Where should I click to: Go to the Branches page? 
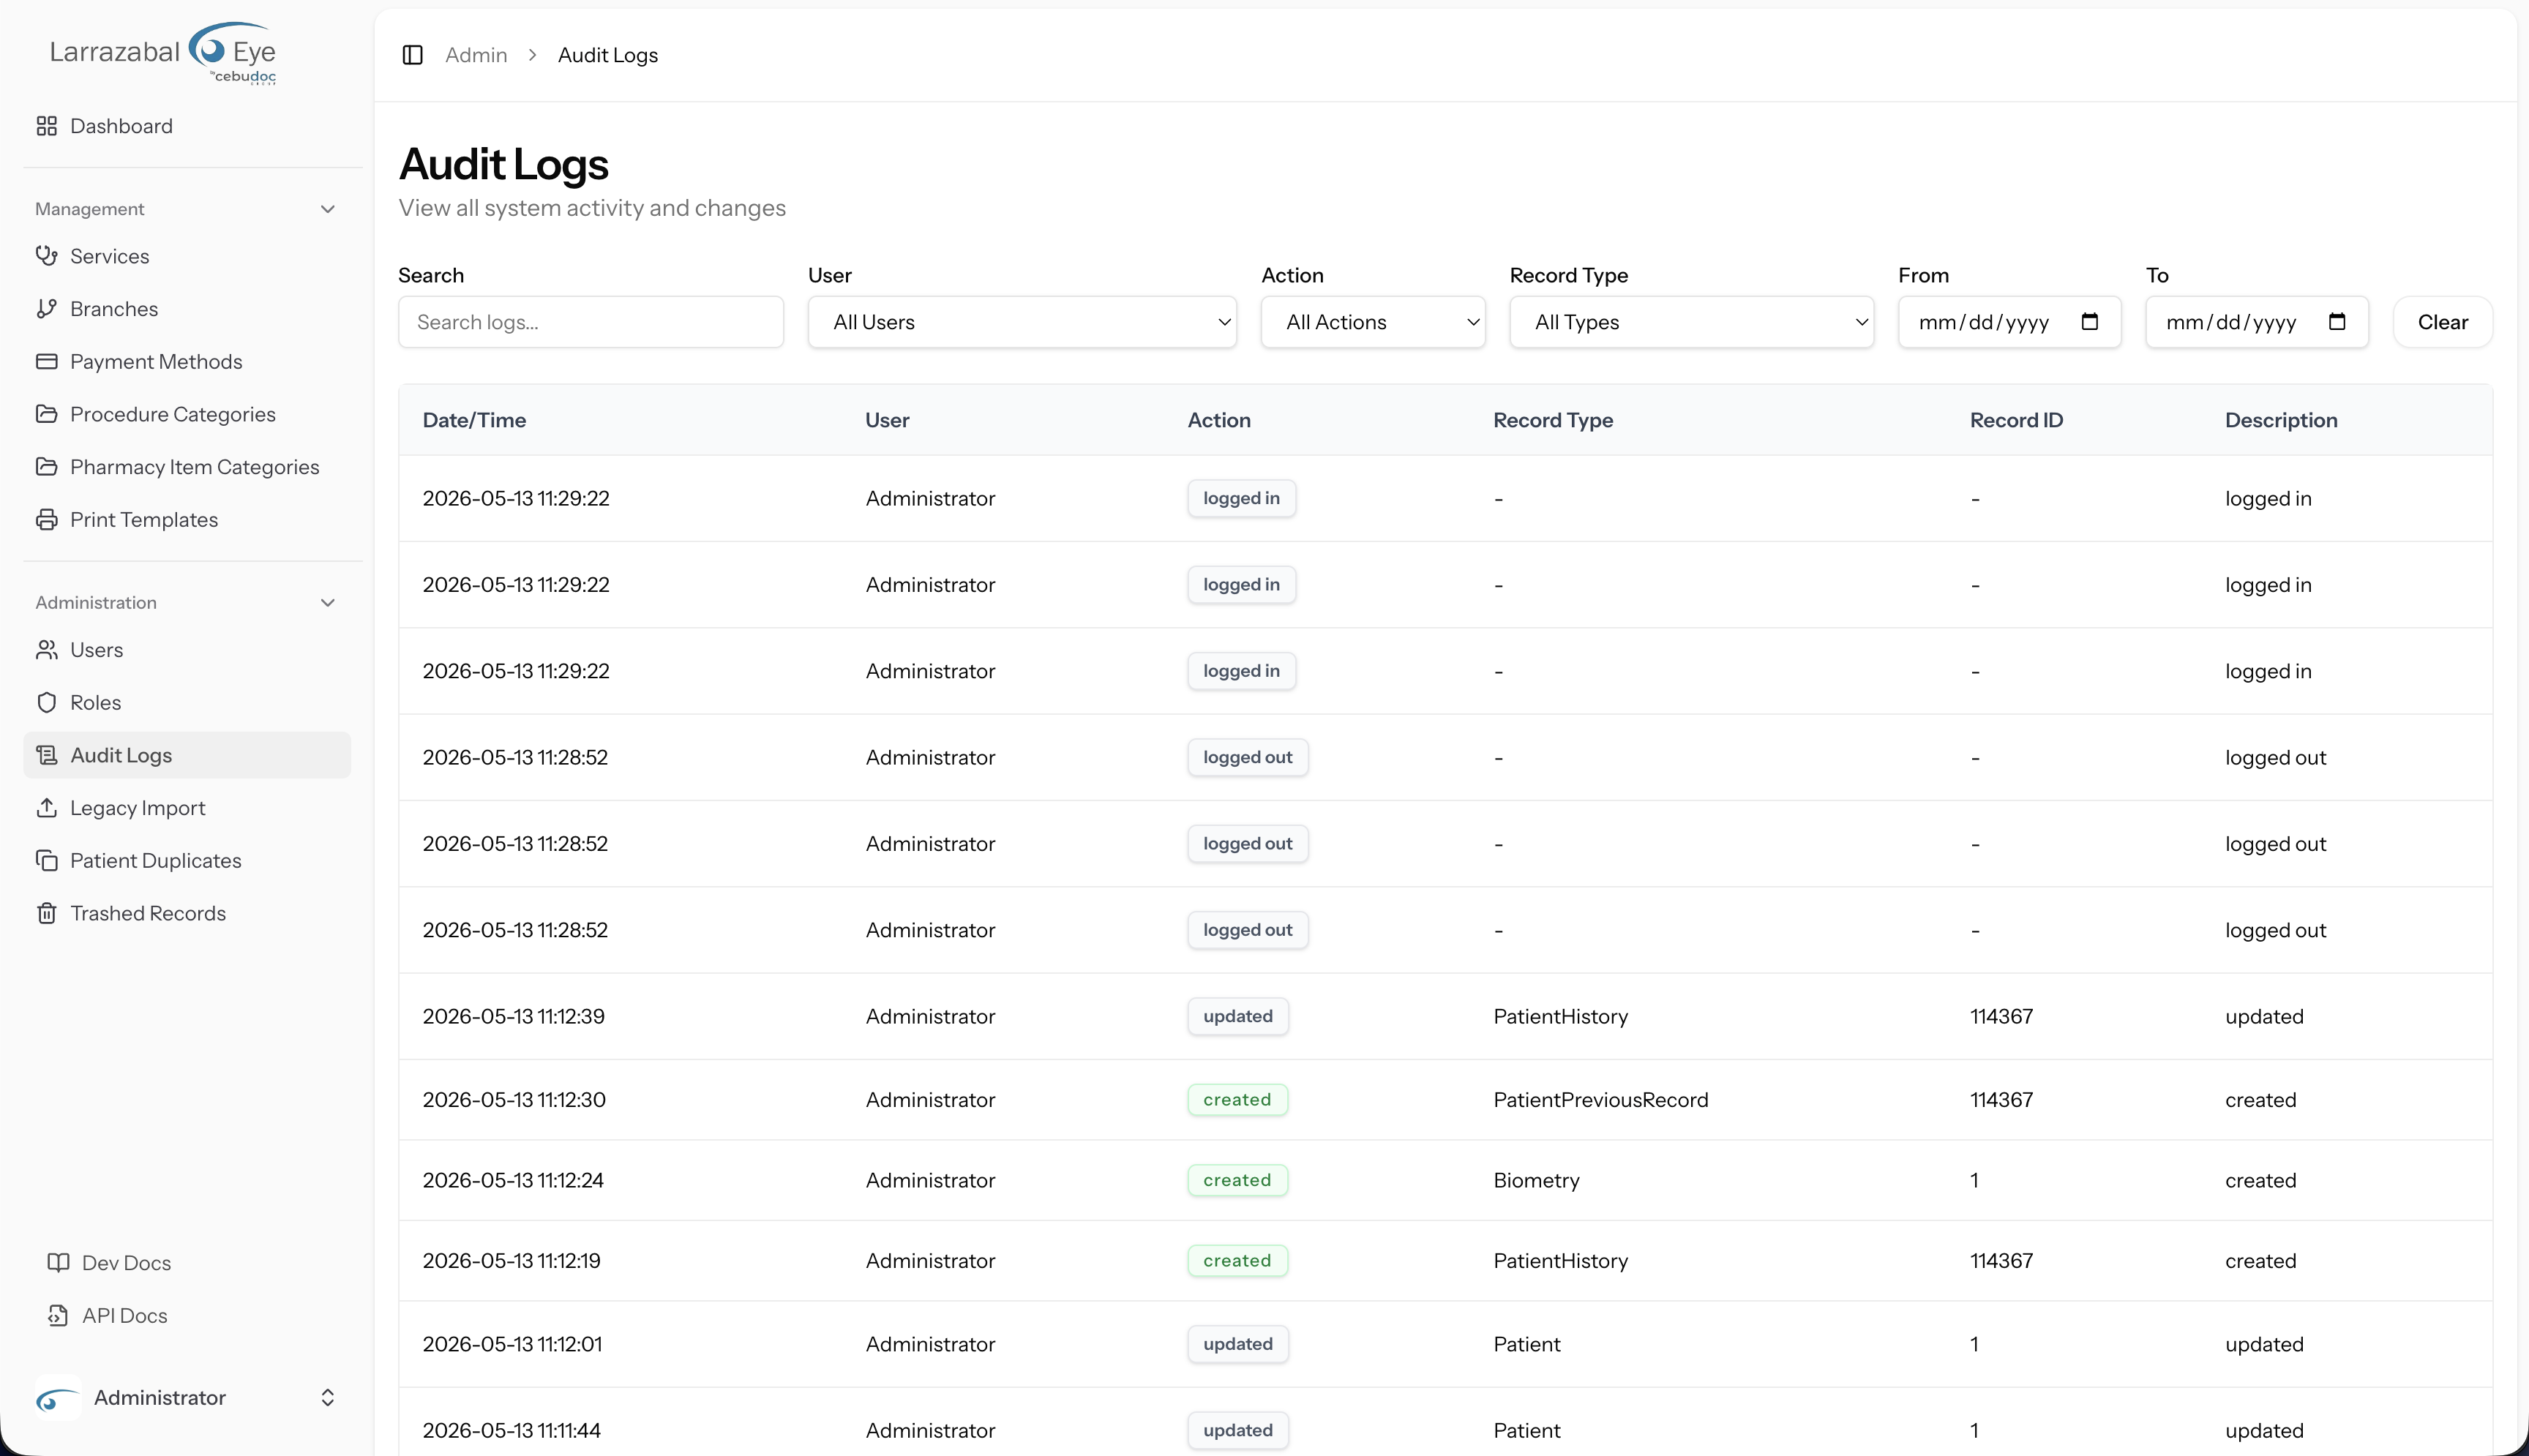[x=187, y=309]
